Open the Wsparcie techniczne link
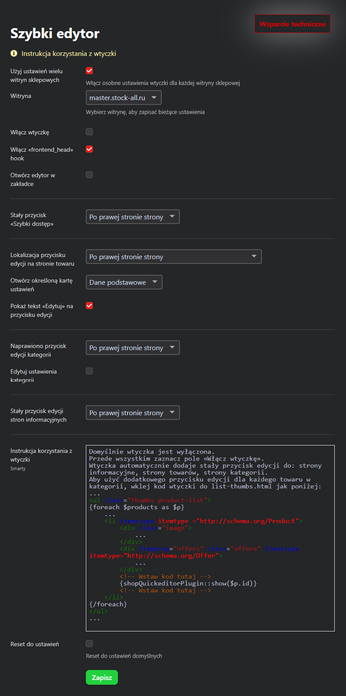The height and width of the screenshot is (696, 346). click(292, 24)
